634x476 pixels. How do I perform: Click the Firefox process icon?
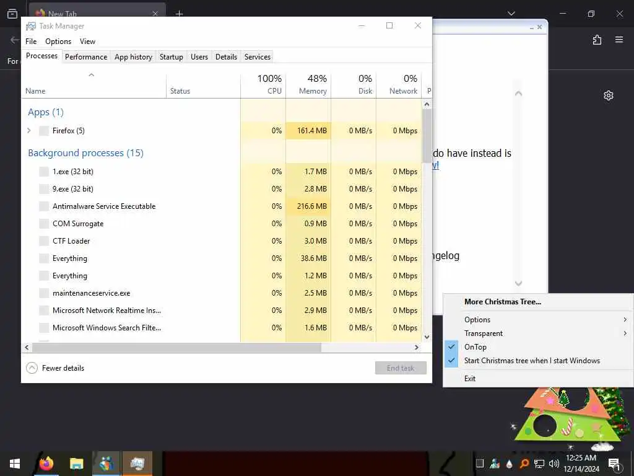pos(44,131)
